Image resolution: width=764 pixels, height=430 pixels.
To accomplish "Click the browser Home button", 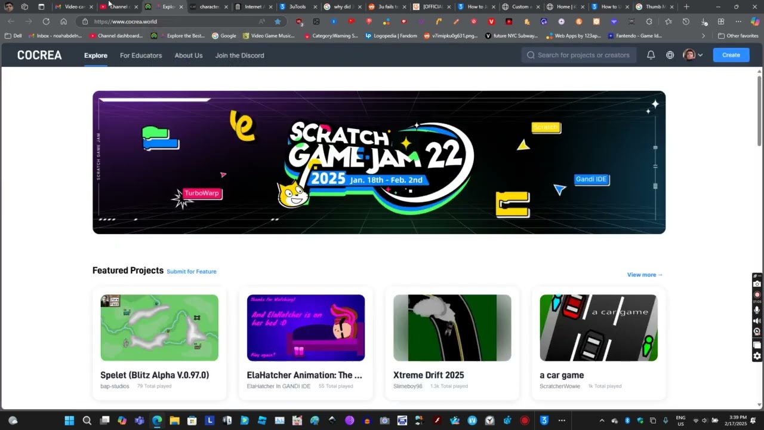I will [x=63, y=21].
